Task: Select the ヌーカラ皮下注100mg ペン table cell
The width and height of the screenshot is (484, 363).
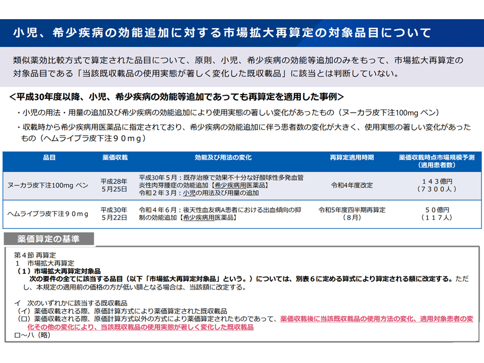Action: point(48,186)
